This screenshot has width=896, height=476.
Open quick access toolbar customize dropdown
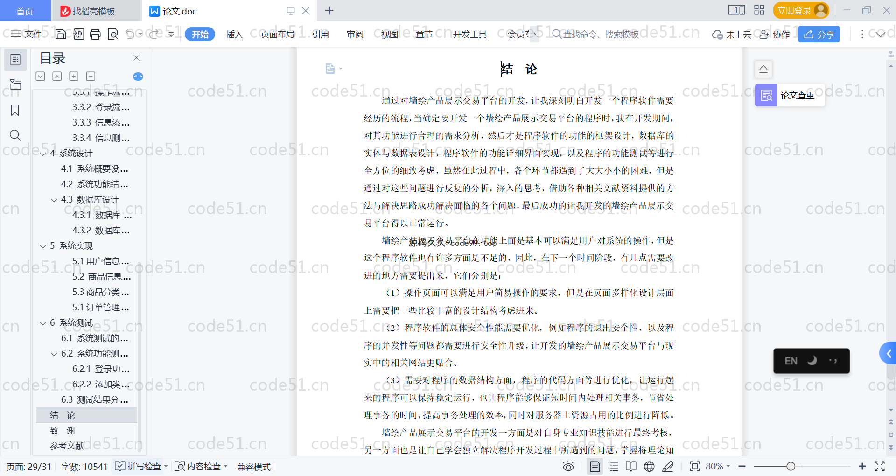171,34
